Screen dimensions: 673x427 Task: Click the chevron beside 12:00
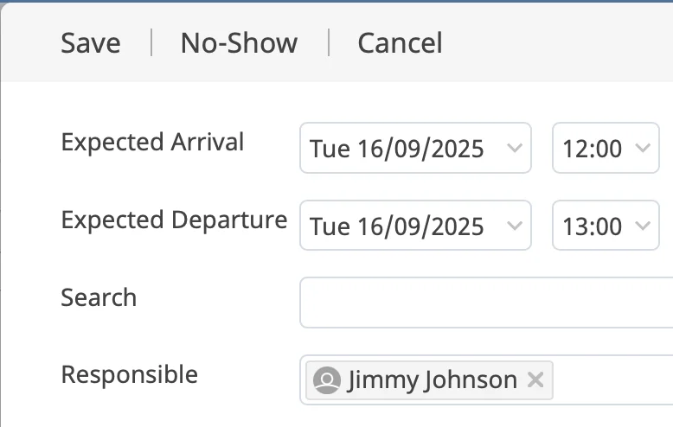(643, 148)
